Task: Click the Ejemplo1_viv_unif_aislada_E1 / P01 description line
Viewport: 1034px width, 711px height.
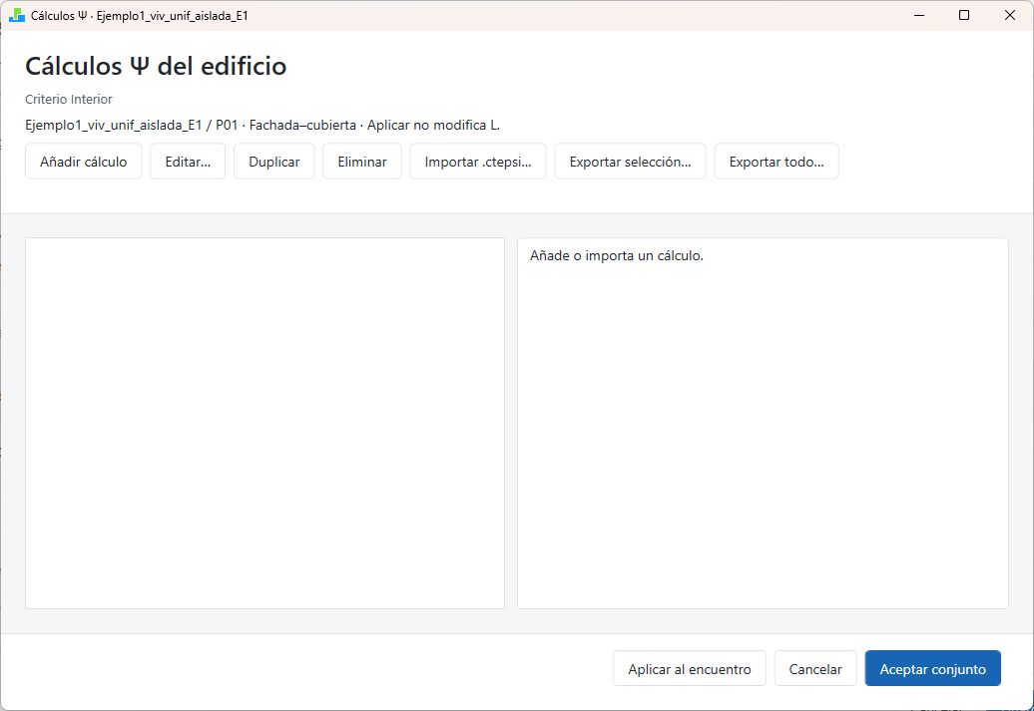Action: click(x=262, y=126)
